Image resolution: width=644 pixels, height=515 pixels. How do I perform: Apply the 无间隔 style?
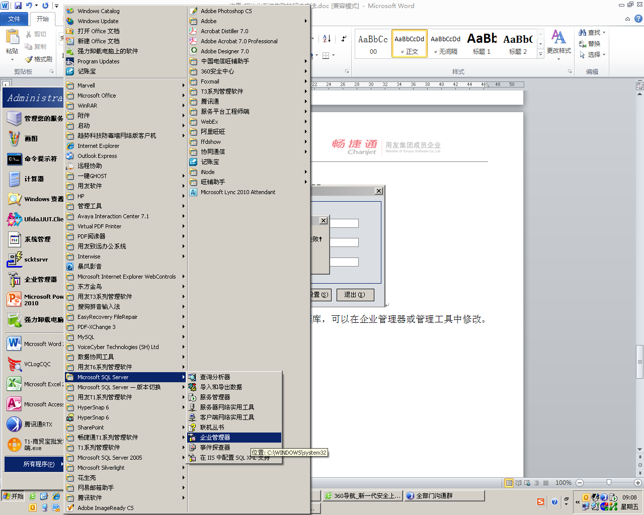click(x=445, y=44)
